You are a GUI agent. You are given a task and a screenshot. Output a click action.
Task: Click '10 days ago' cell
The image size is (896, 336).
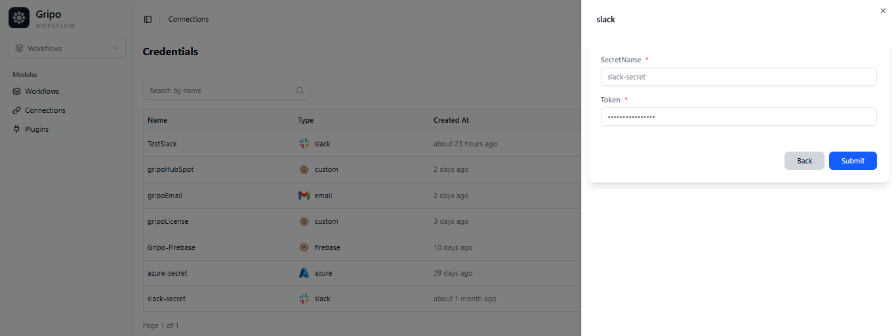453,247
